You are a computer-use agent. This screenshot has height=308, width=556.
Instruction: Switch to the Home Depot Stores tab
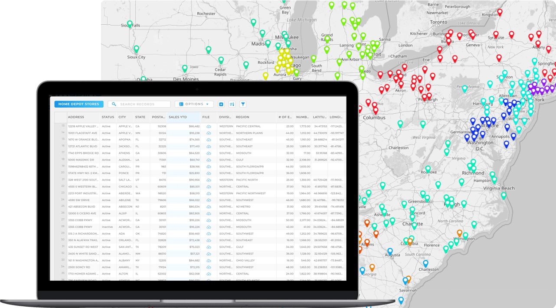coord(78,104)
